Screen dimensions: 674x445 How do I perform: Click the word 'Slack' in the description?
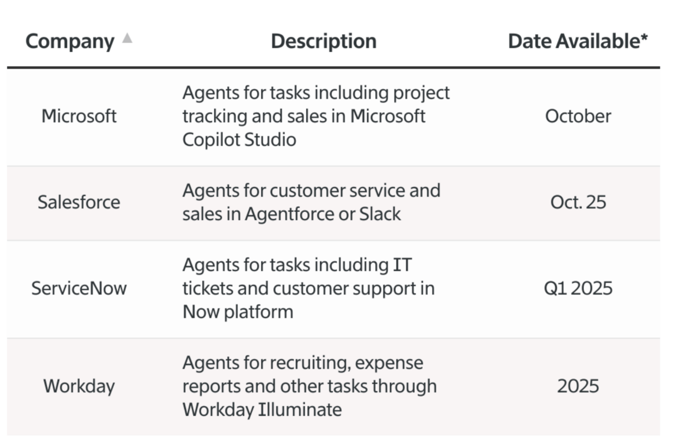(380, 214)
